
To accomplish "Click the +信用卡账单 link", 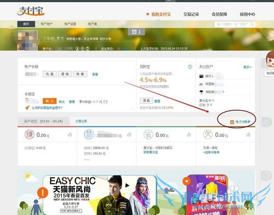I will [211, 152].
